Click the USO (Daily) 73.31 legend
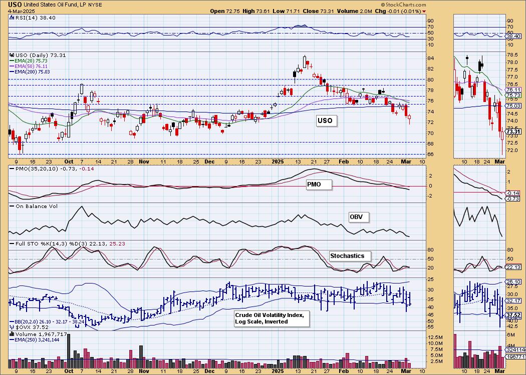Screen dimensions: 526x375 [x=38, y=55]
